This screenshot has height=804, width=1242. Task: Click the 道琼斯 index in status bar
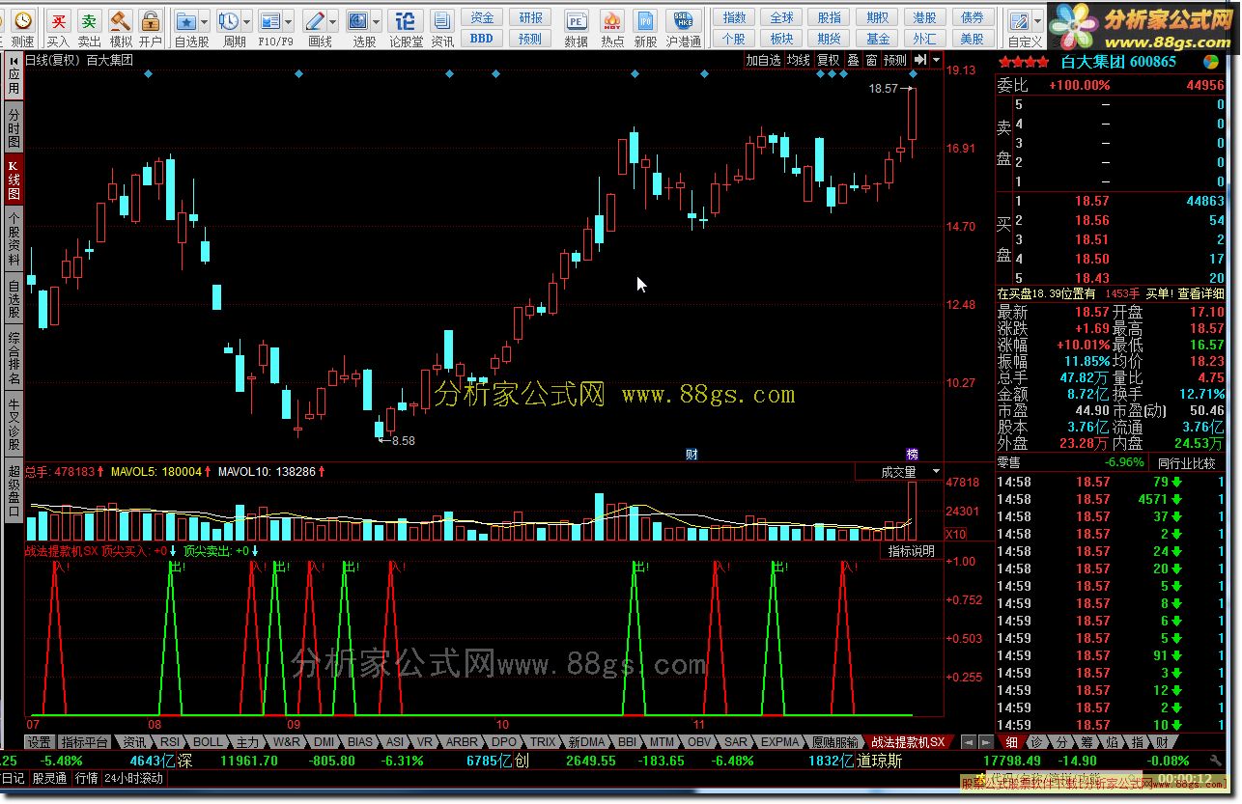[x=879, y=761]
